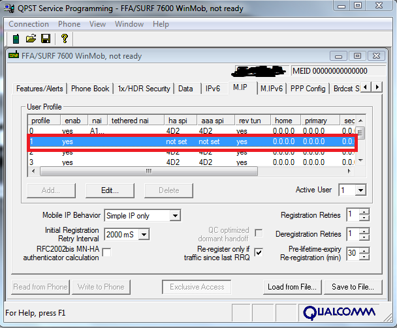
Task: Select profile row 1 with 'not set' spi
Action: 191,142
